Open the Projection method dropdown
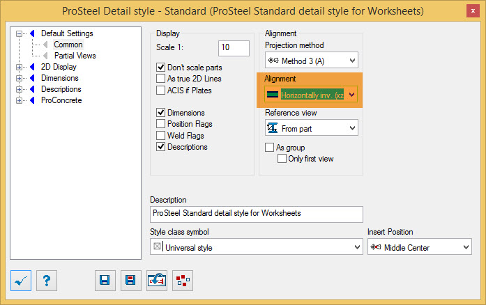This screenshot has height=305, width=486. tap(312, 60)
